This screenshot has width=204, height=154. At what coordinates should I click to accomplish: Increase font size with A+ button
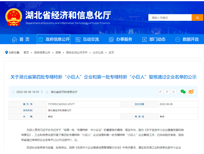click(x=160, y=92)
